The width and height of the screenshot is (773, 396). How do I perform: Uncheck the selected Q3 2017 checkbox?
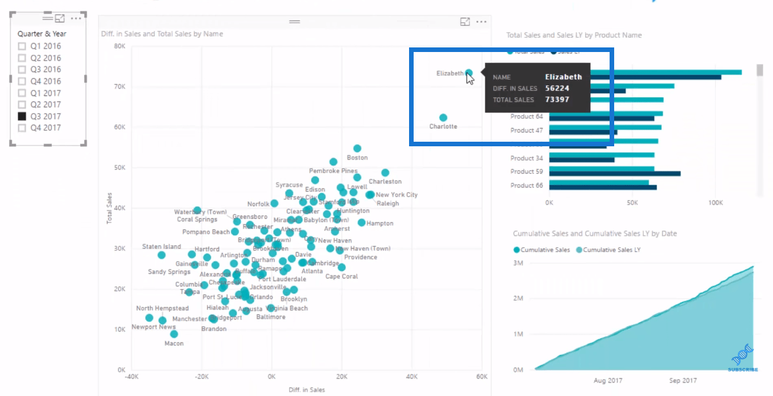pyautogui.click(x=22, y=116)
